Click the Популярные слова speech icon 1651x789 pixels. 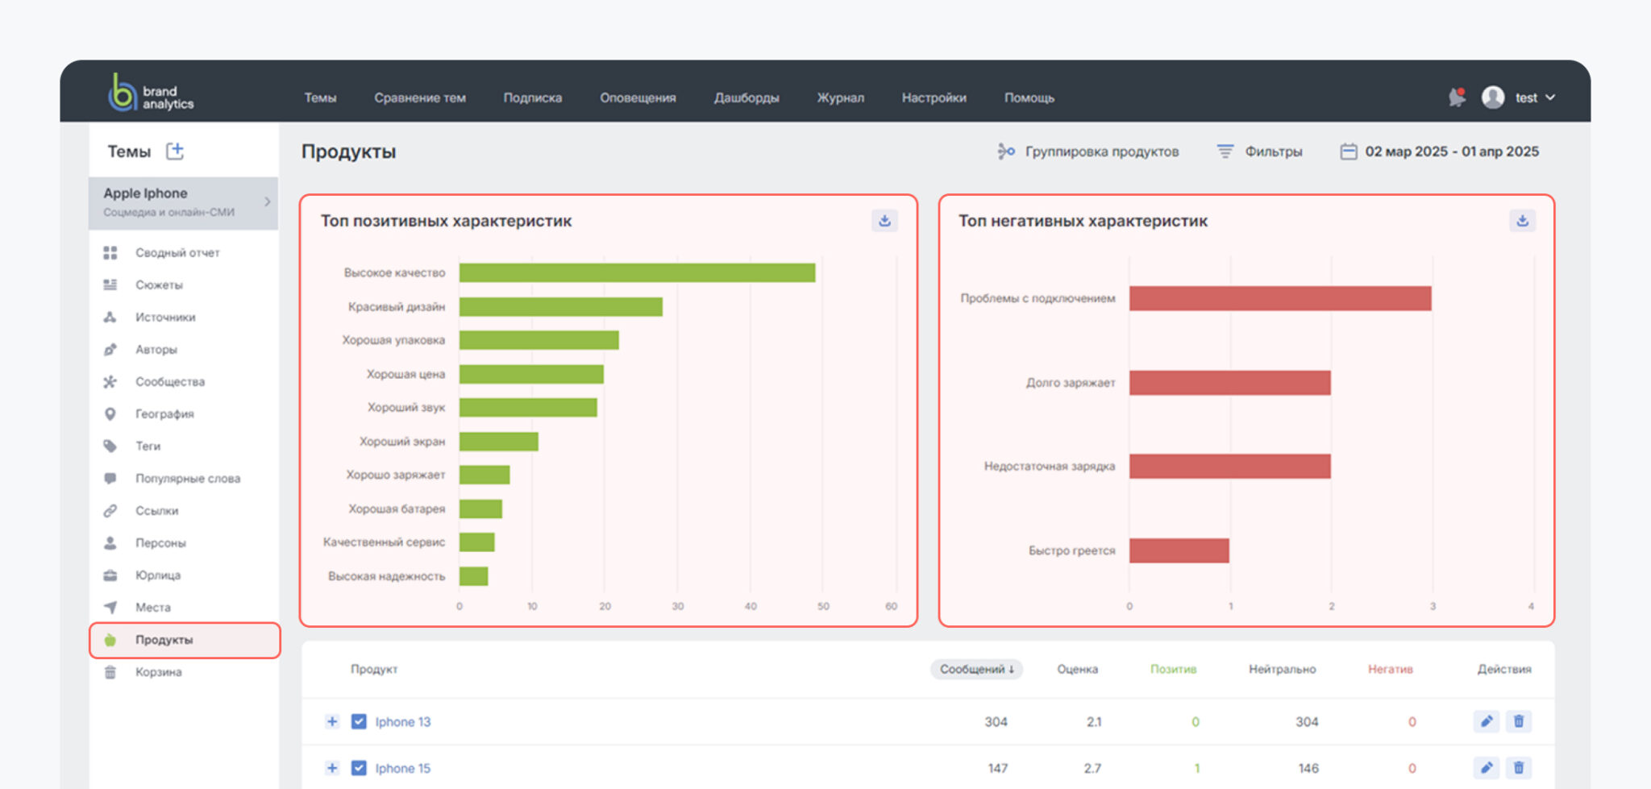[110, 479]
